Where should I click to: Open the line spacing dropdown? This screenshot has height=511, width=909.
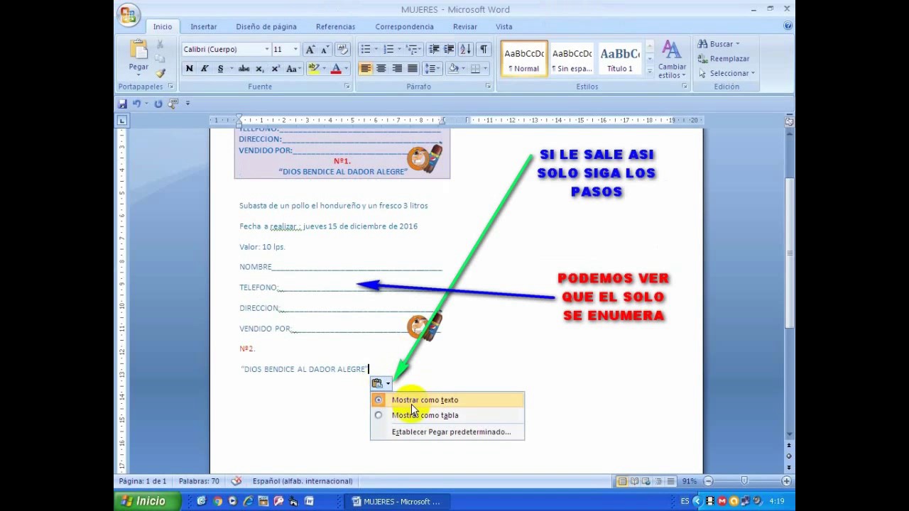tap(432, 69)
